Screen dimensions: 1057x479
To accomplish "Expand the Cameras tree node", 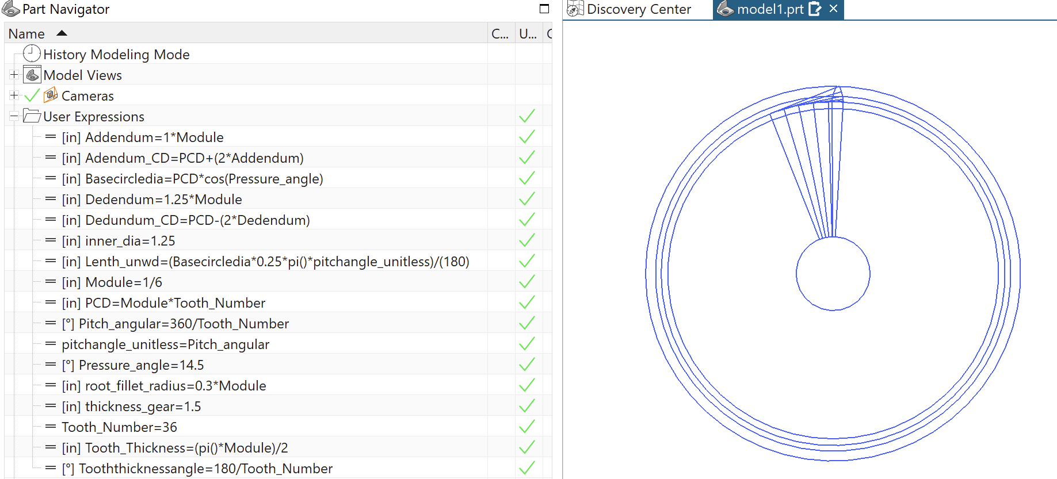I will [14, 95].
